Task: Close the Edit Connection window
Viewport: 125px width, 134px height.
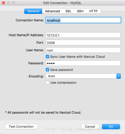Action: pos(3,3)
